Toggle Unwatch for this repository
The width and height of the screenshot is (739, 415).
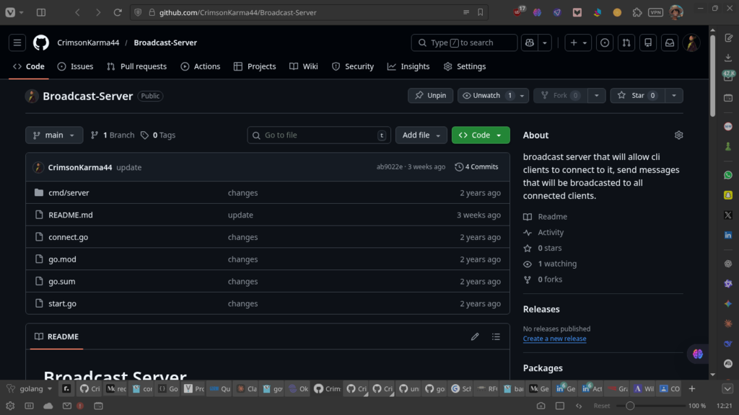coord(486,95)
